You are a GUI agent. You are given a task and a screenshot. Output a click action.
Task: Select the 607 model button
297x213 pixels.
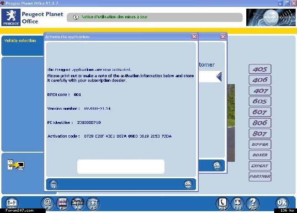pyautogui.click(x=260, y=112)
